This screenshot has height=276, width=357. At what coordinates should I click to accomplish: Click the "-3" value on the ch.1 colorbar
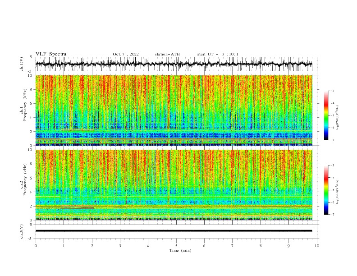pos(333,91)
